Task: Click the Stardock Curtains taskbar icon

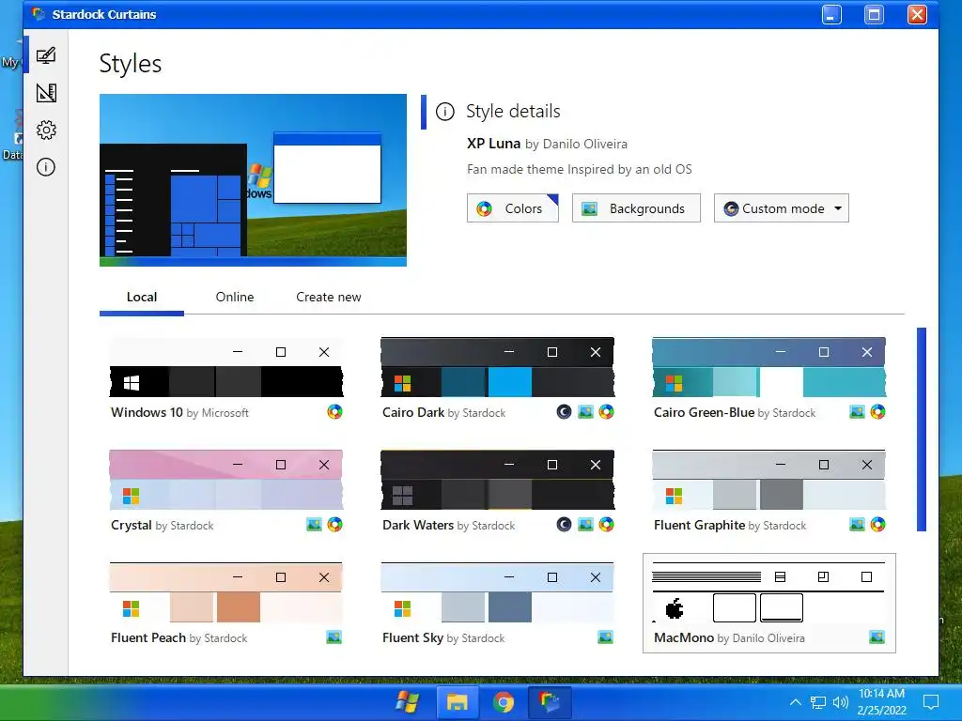Action: point(550,702)
